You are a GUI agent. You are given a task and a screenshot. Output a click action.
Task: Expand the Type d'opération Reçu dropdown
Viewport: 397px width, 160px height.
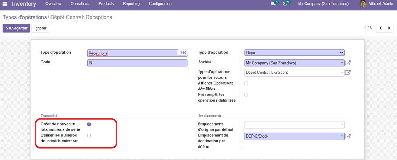pyautogui.click(x=294, y=53)
